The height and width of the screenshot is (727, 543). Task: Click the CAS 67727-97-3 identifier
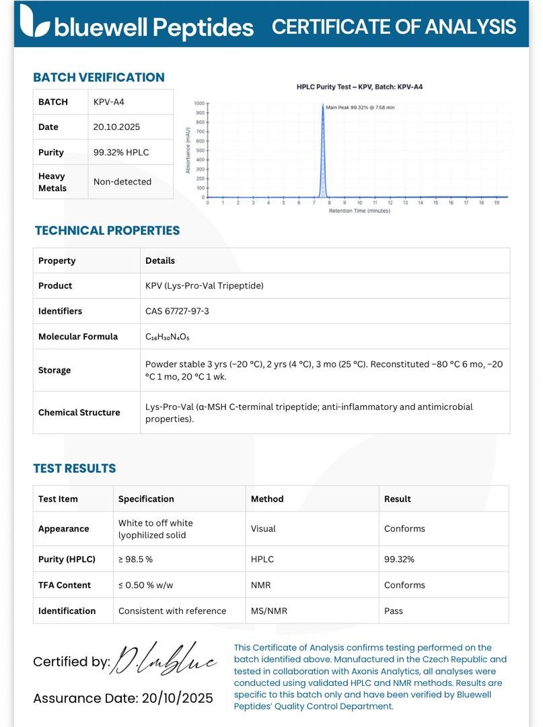coord(177,311)
